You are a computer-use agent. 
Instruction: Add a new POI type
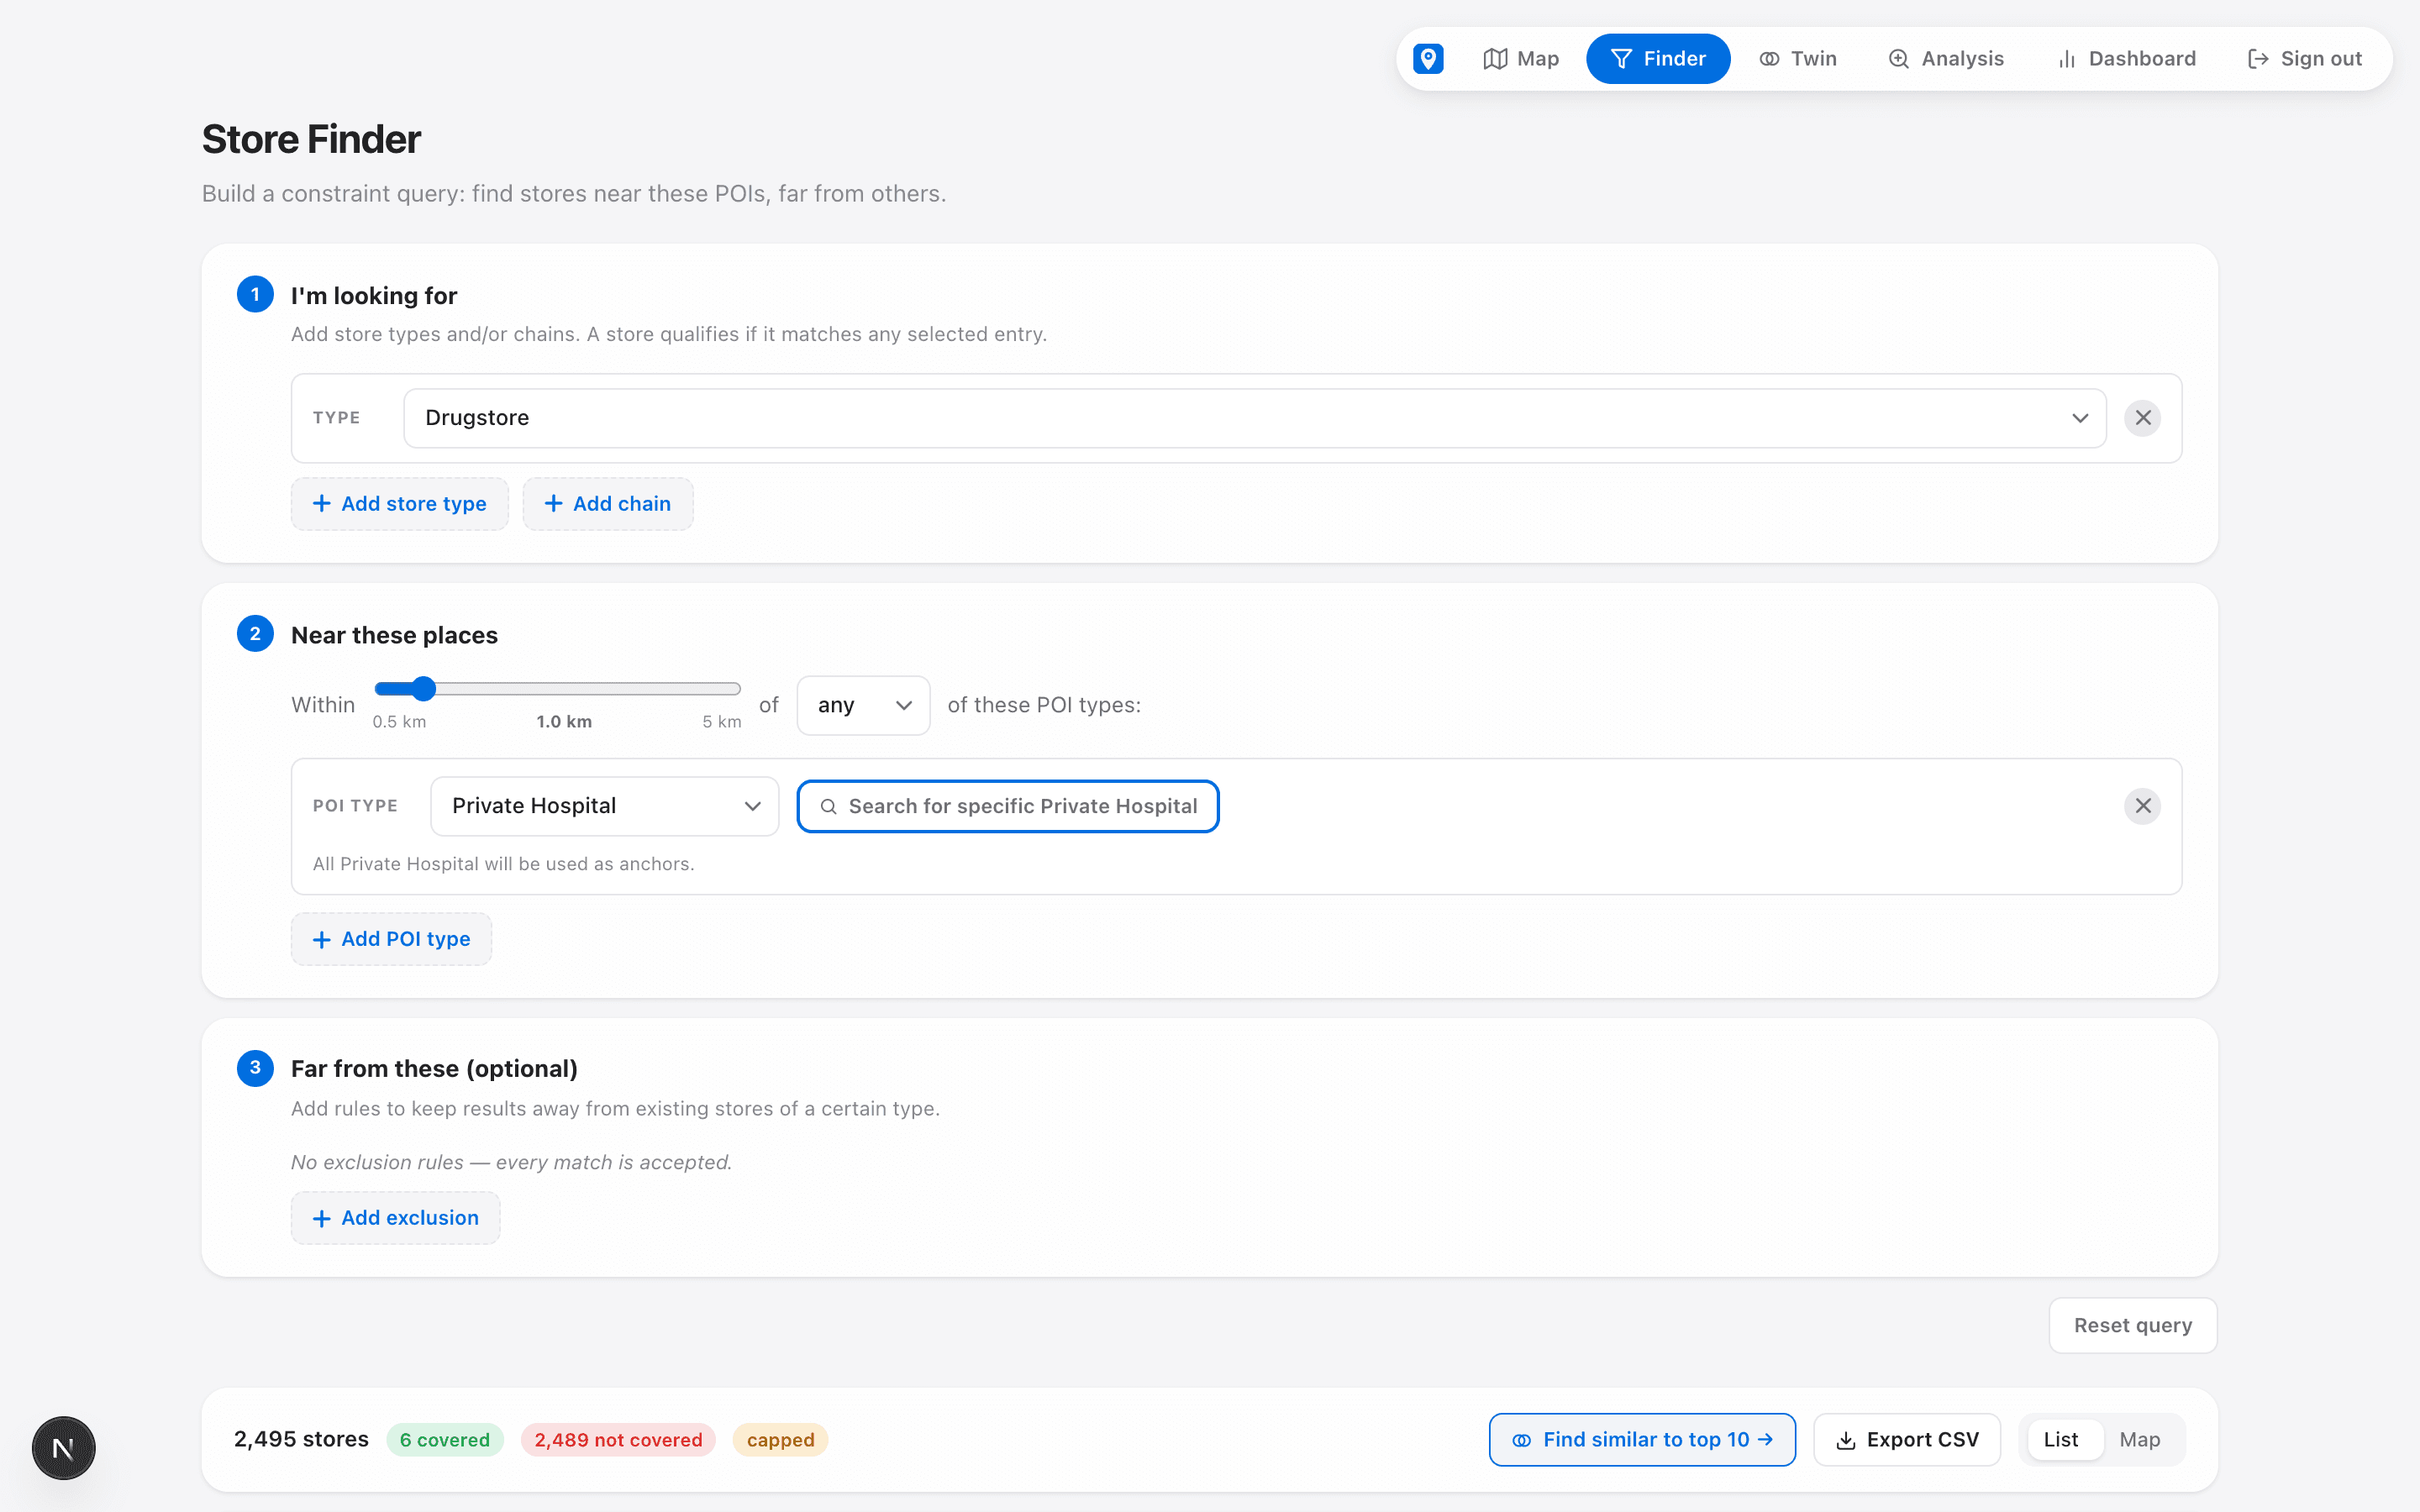(391, 939)
